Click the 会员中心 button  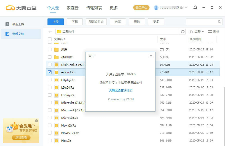[141, 7]
